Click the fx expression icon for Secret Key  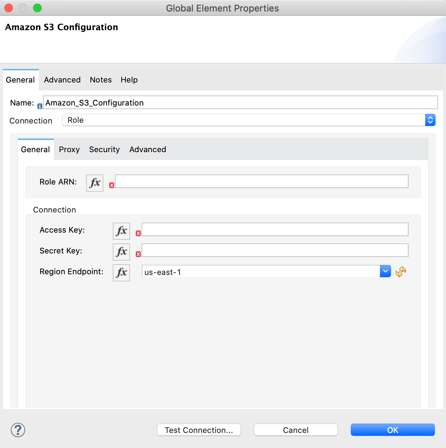pos(121,252)
